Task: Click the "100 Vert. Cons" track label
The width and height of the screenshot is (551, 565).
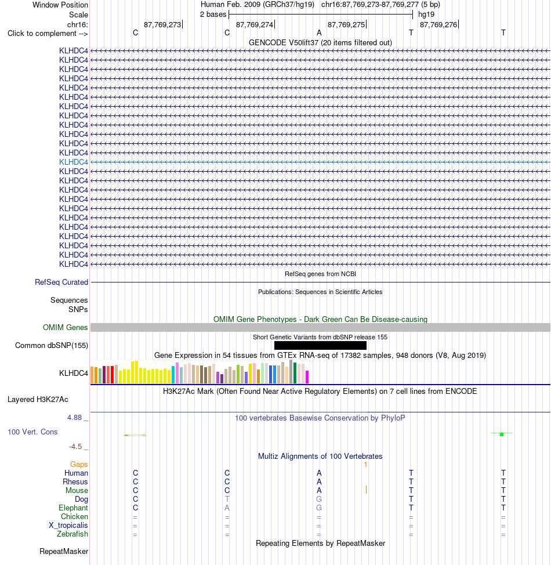Action: pyautogui.click(x=32, y=432)
